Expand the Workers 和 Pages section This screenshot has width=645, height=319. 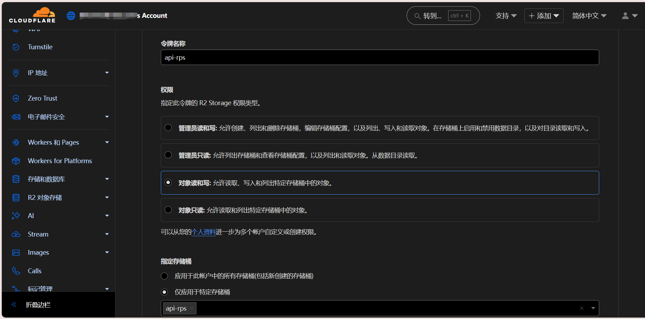coord(107,143)
